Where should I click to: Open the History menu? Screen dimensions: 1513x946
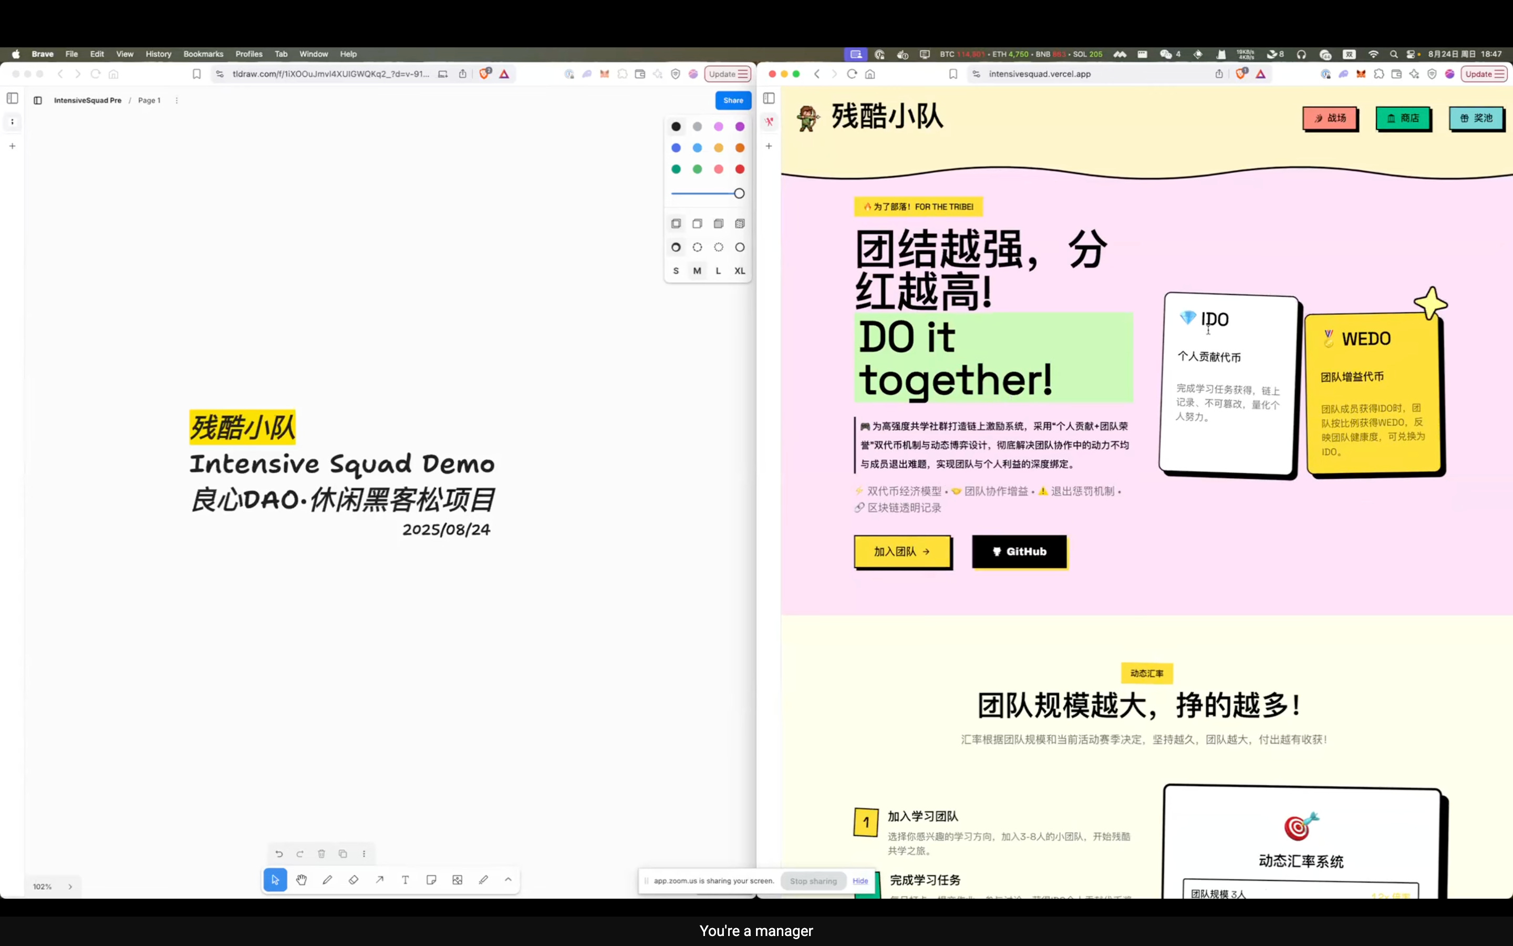point(158,55)
